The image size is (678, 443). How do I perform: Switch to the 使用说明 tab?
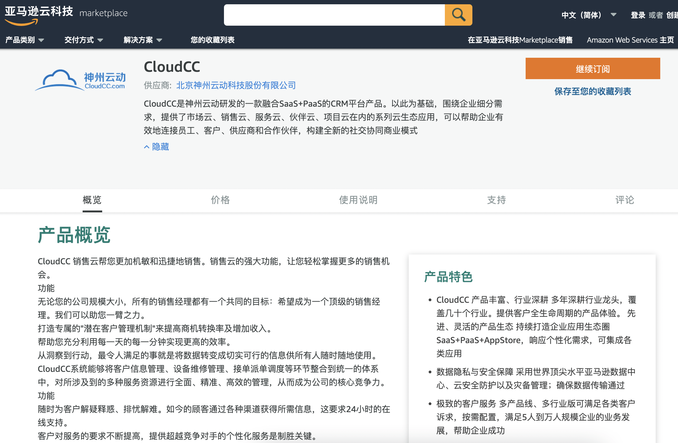[x=358, y=200]
